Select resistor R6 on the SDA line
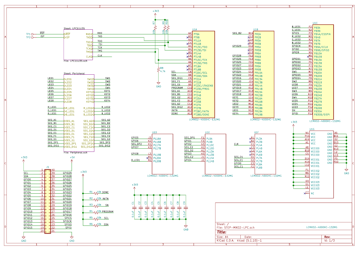Image resolution: width=360 pixels, height=253 pixels. click(95, 224)
